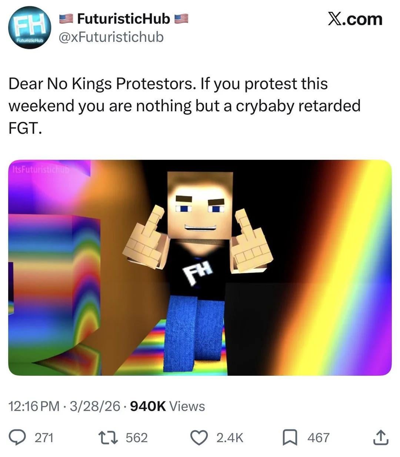
Task: Click the ItsFuturistichub watermark on image
Action: tap(40, 170)
